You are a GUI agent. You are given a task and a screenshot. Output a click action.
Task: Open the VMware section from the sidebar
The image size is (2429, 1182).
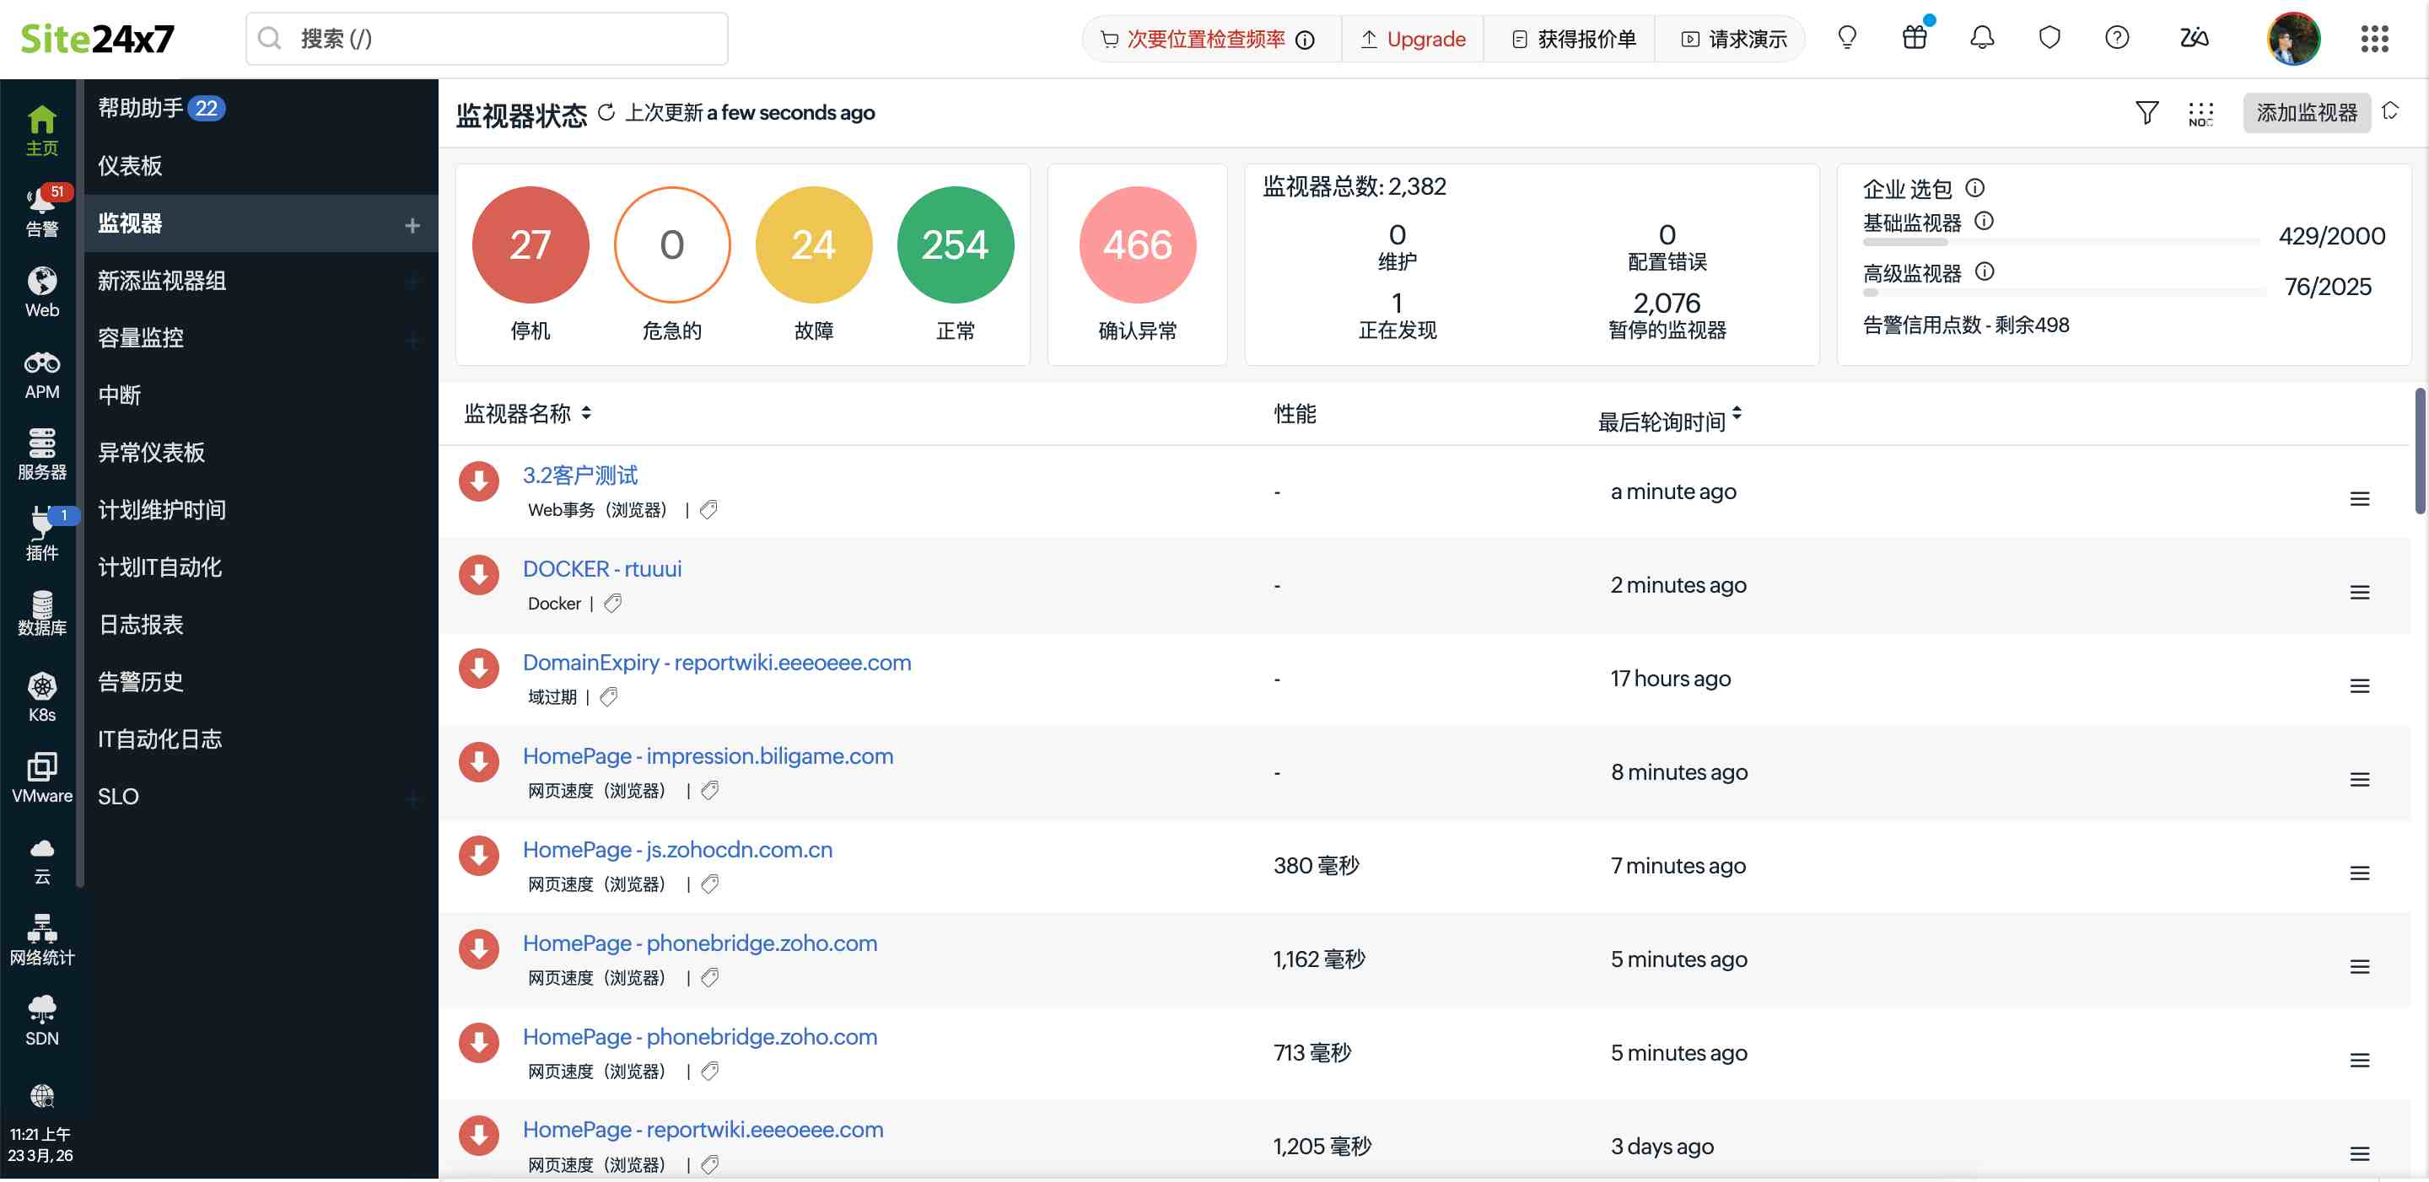pyautogui.click(x=40, y=776)
